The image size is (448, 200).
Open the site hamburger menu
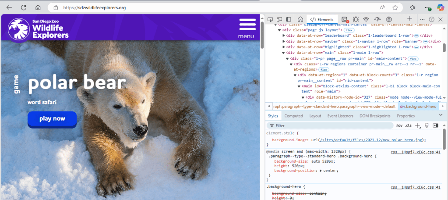[x=247, y=25]
